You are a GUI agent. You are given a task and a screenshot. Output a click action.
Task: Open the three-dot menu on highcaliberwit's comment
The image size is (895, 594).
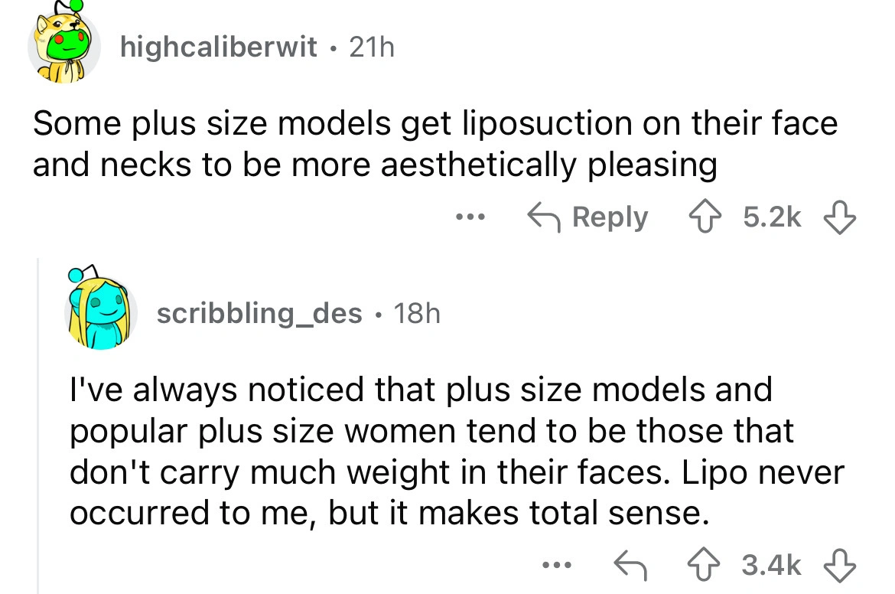tap(470, 217)
